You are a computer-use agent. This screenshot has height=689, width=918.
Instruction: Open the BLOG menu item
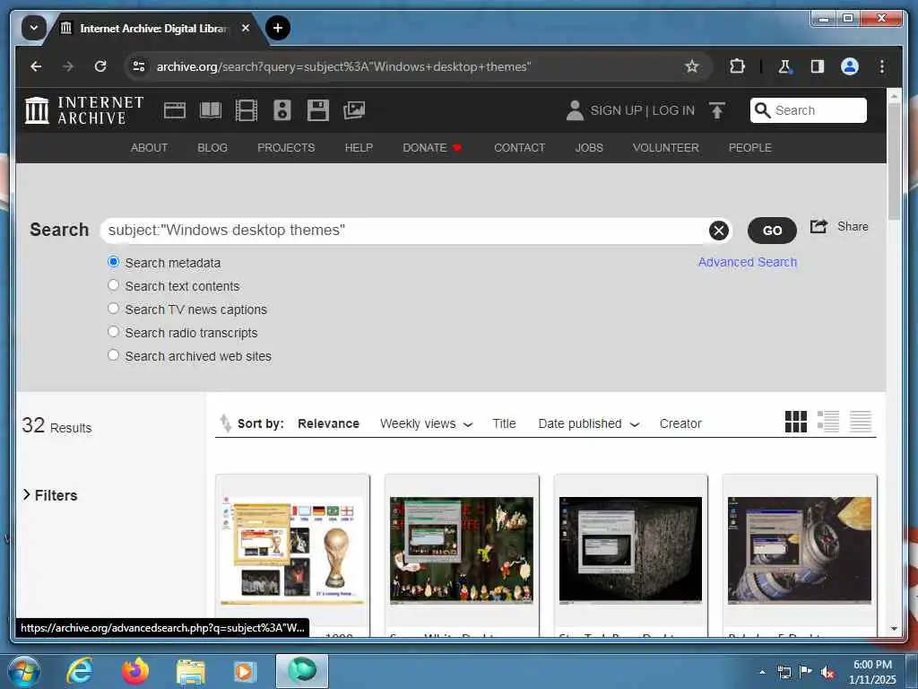(212, 148)
